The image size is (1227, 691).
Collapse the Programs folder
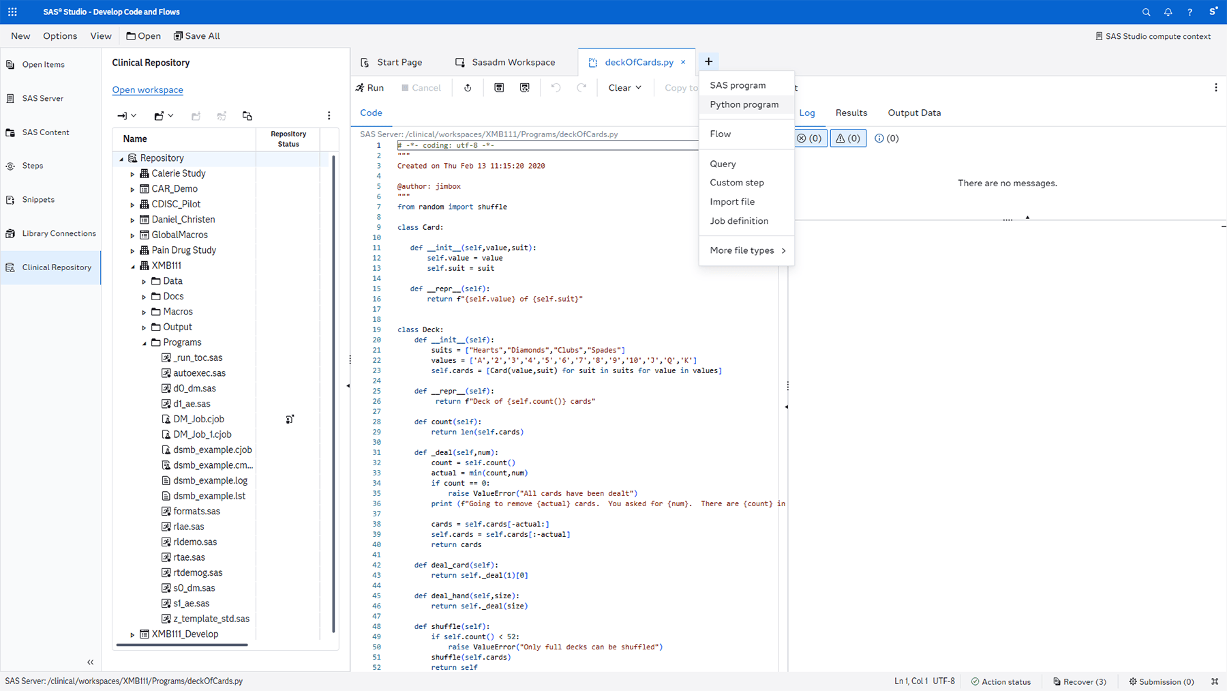click(x=144, y=342)
